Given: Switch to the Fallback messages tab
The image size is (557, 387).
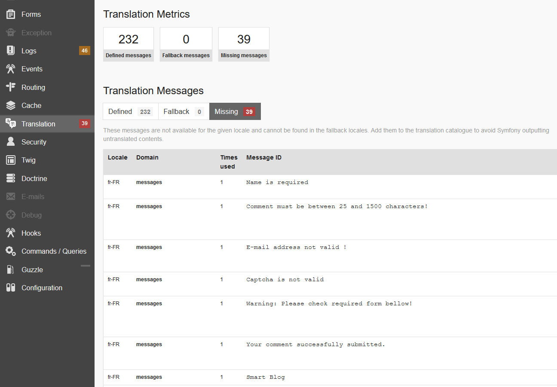Looking at the screenshot, I should click(x=184, y=111).
